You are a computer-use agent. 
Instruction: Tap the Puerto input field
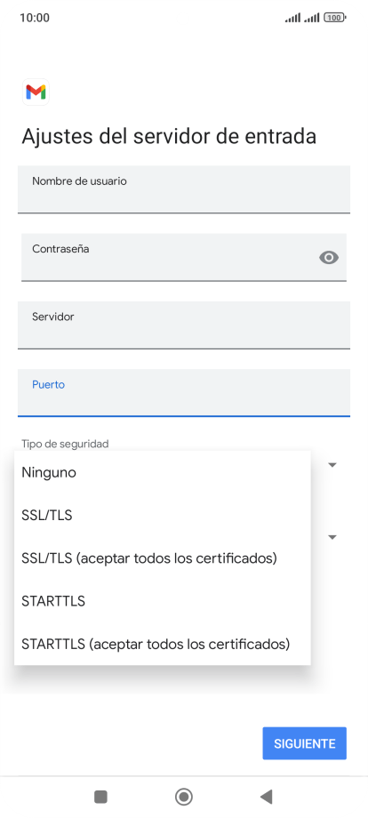[x=184, y=393]
